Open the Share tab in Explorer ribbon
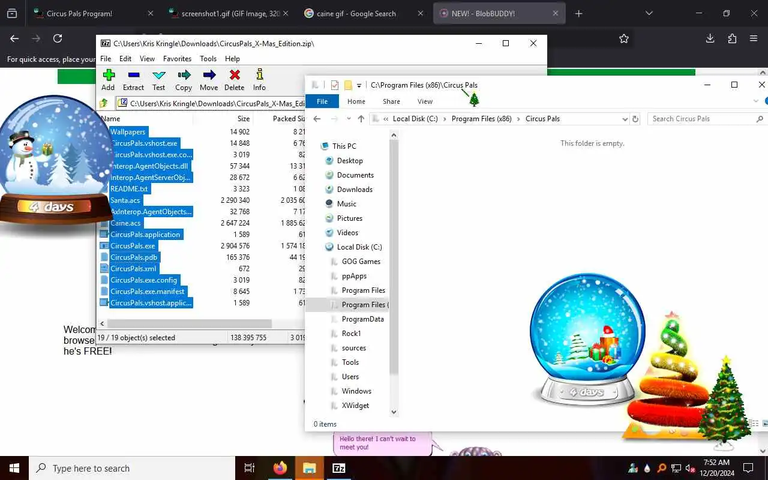The image size is (768, 480). [x=391, y=101]
